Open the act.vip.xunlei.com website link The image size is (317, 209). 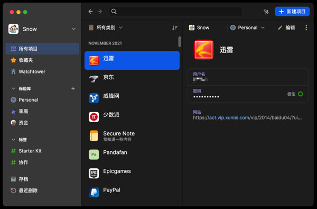[x=229, y=117]
